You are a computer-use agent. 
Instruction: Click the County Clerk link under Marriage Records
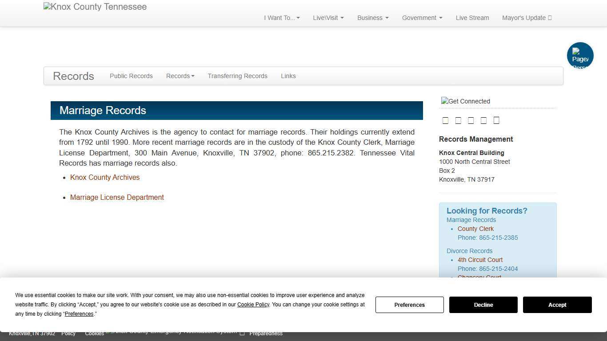(x=475, y=229)
